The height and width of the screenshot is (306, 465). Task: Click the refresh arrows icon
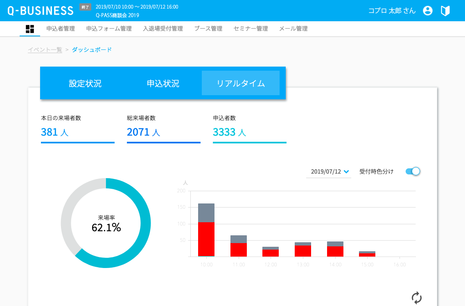[416, 297]
